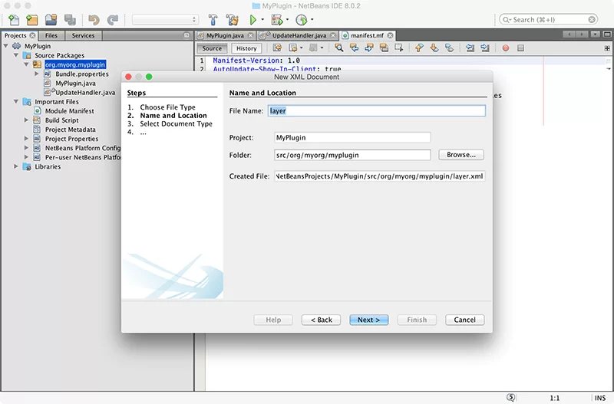The image size is (614, 404).
Task: Click the Clean and Build icon
Action: click(x=233, y=20)
